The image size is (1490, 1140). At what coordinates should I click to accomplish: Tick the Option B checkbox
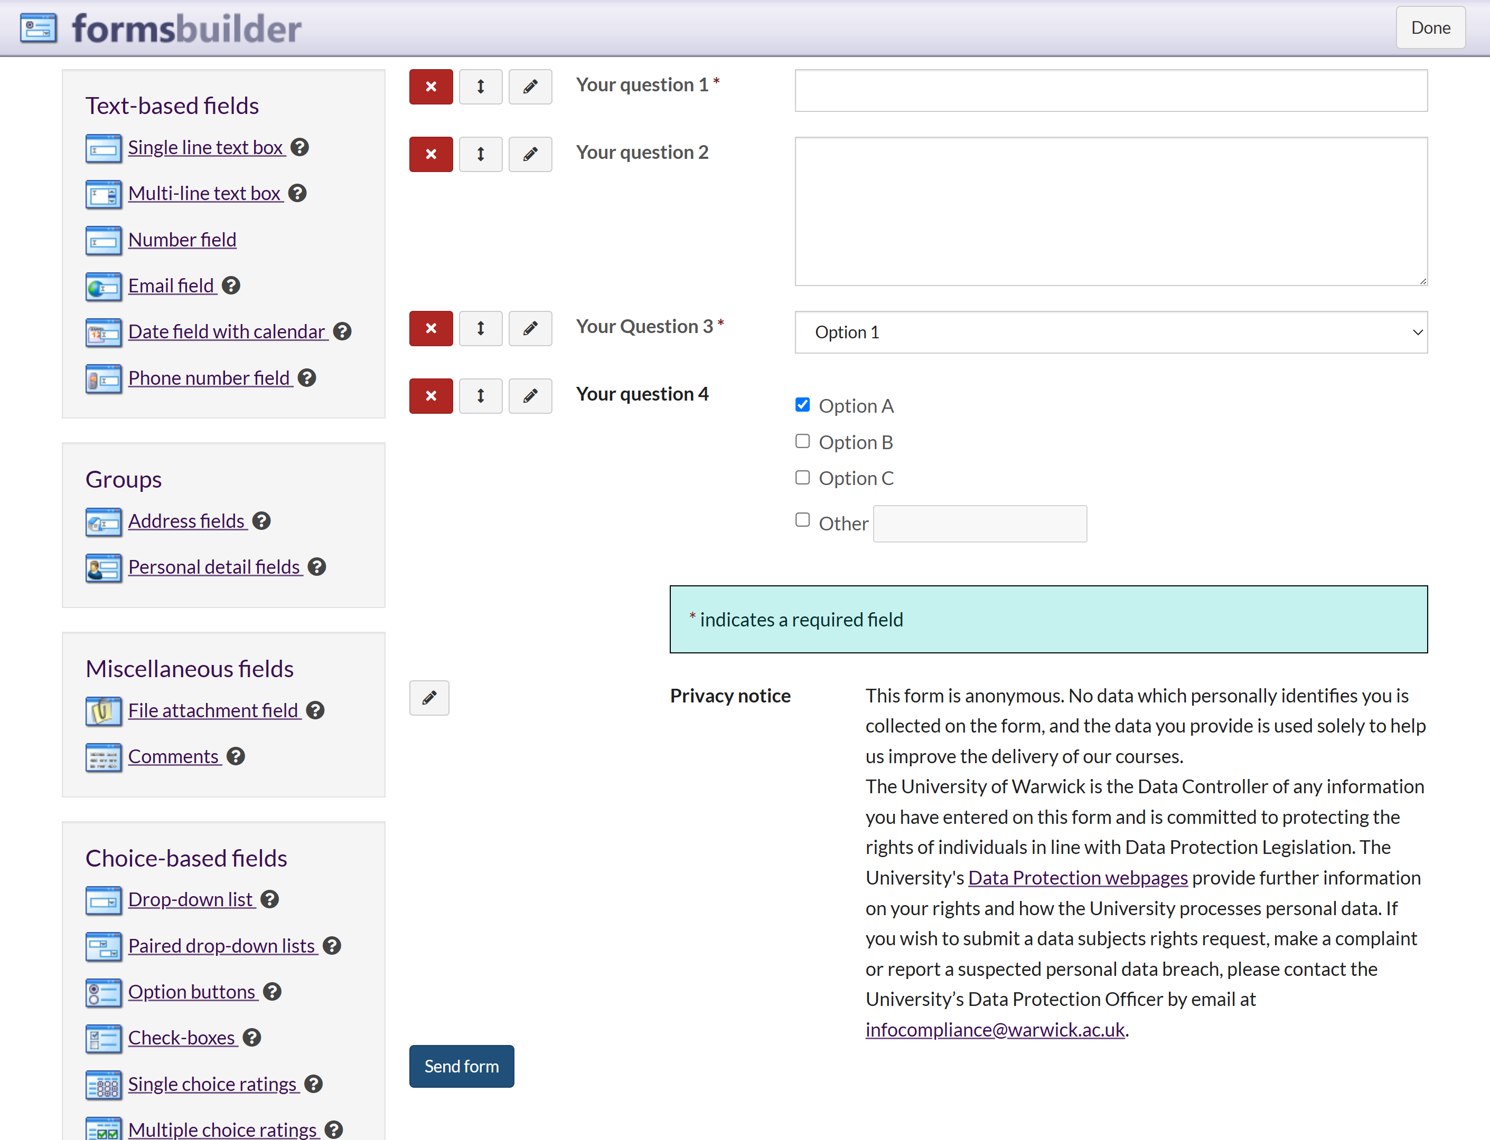(x=802, y=442)
